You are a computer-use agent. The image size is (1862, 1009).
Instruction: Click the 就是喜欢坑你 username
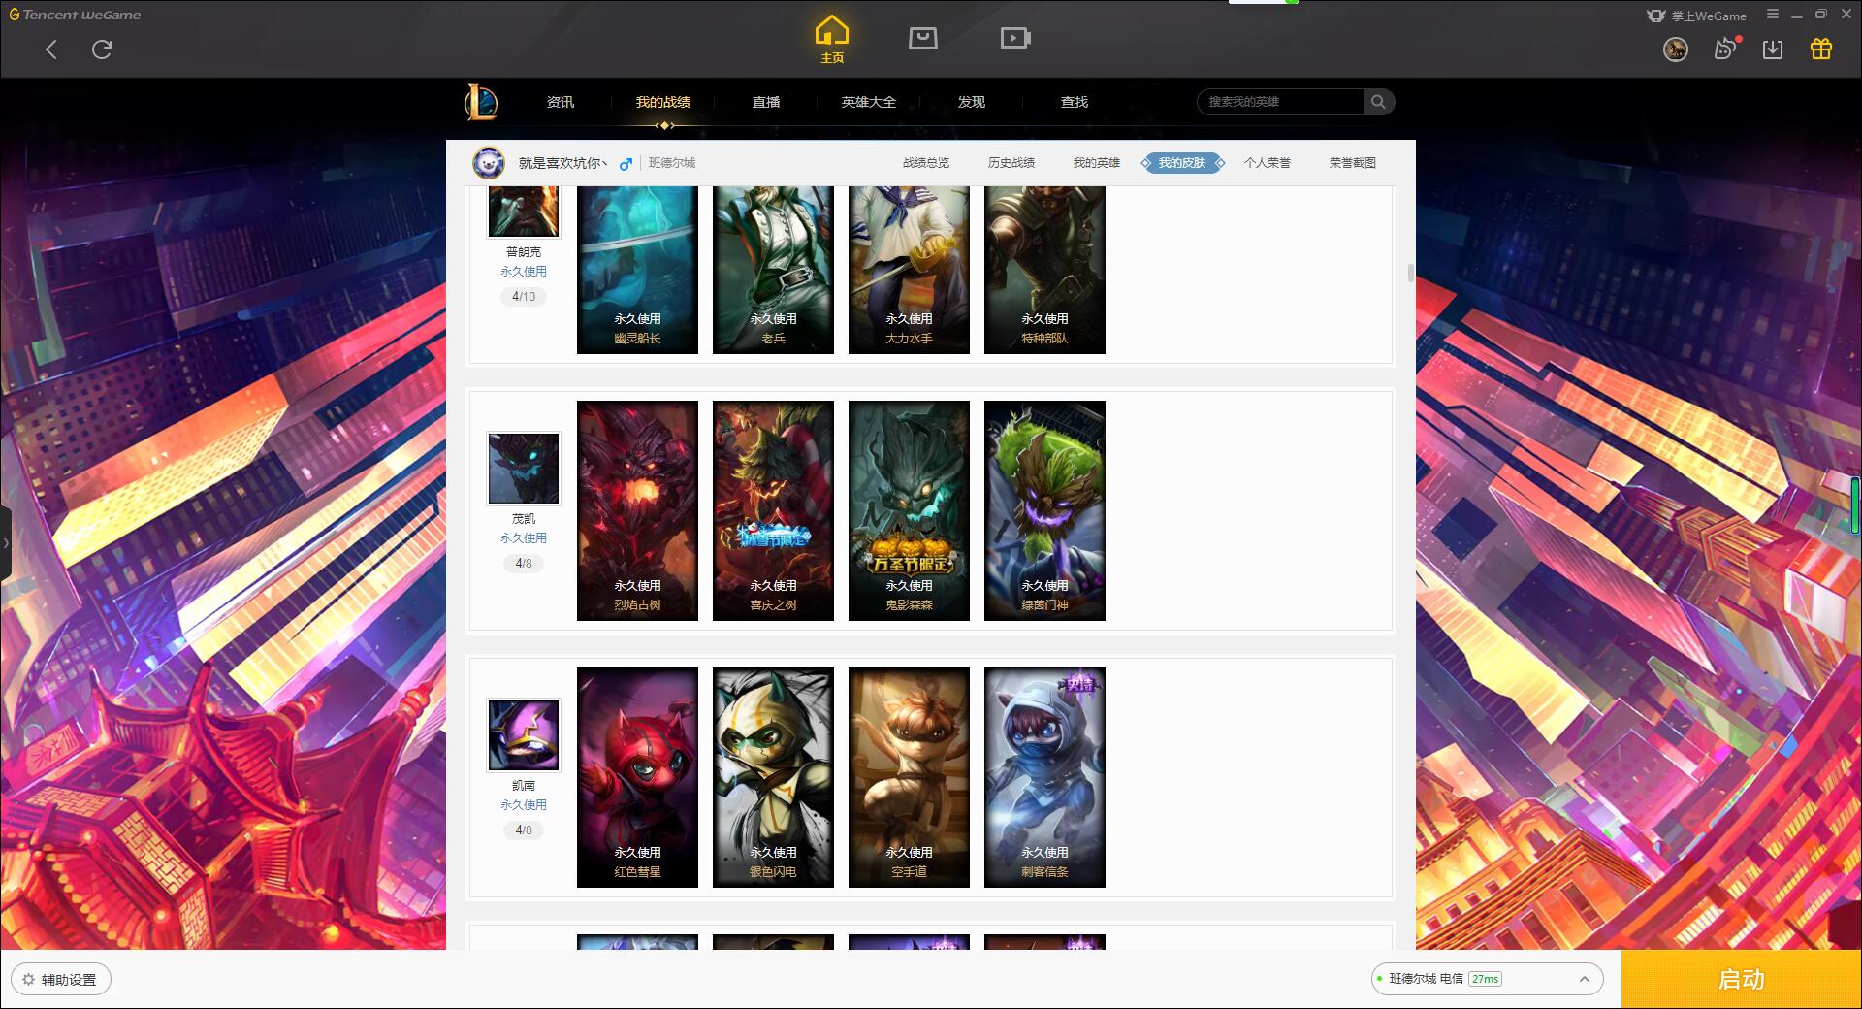562,163
